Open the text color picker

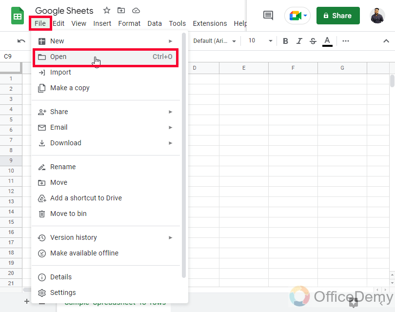(327, 41)
